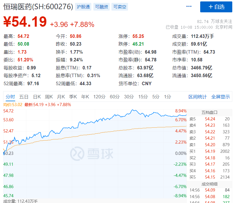Switch to the 60分 interval tab
234x203 pixels.
pyautogui.click(x=114, y=97)
